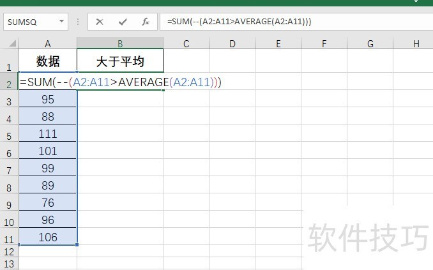
Task: Click cell containing 89
Action: pos(47,185)
